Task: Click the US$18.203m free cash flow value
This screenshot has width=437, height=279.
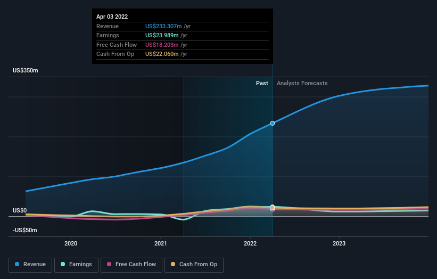Action: pos(162,45)
